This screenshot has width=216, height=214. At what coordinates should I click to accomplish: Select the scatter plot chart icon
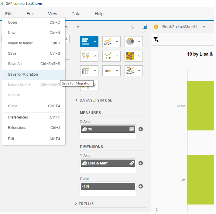(108, 56)
